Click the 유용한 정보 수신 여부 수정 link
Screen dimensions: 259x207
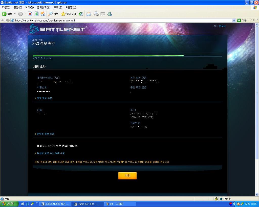pyautogui.click(x=51, y=153)
